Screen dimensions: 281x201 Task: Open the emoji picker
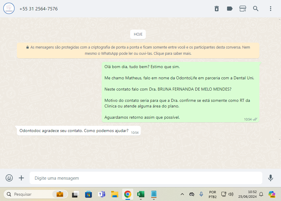click(x=9, y=178)
